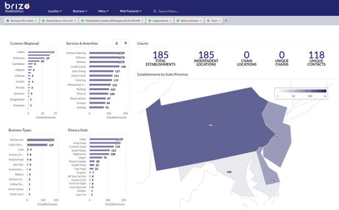The image size is (339, 210).
Task: Open the Menu dropdown in navbar
Action: 103,11
